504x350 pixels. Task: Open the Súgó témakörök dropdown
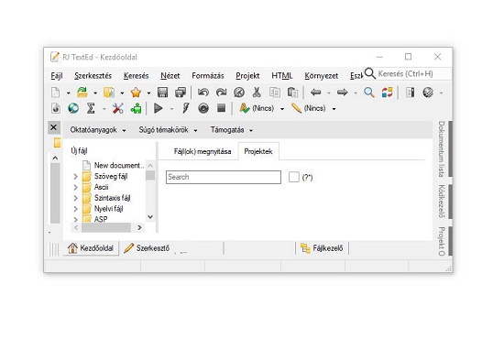click(x=168, y=130)
